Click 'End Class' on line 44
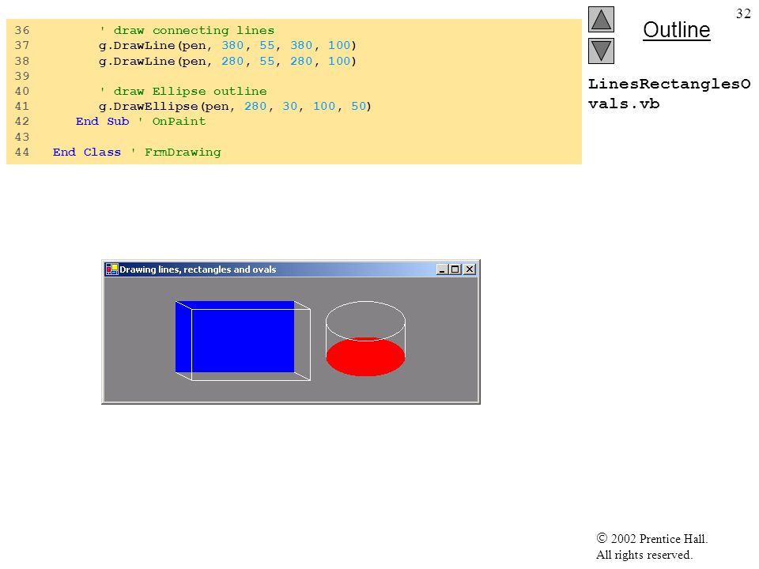 pos(87,152)
